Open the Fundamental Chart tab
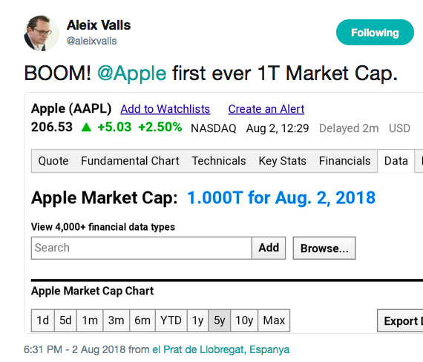 (x=130, y=161)
